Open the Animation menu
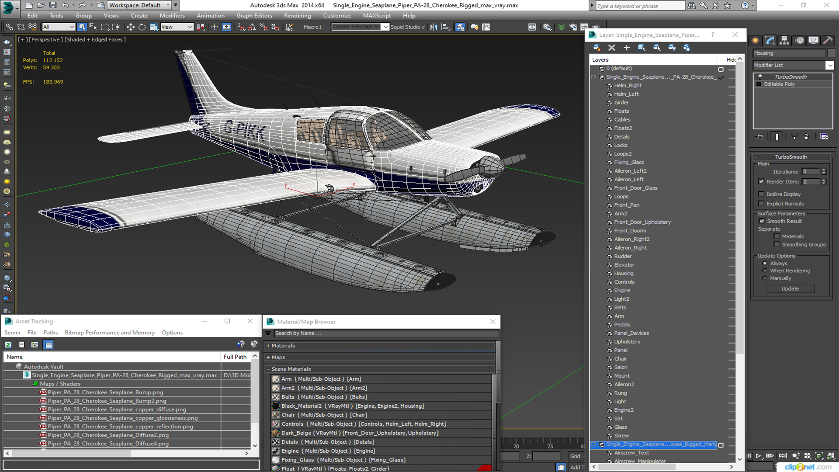 click(210, 16)
